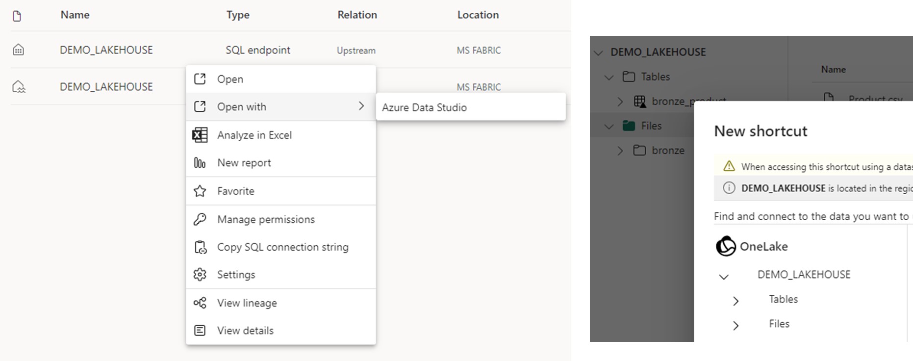Open DEMO_LAKEHOUSE SQL endpoint row name
The height and width of the screenshot is (361, 913).
coord(106,50)
